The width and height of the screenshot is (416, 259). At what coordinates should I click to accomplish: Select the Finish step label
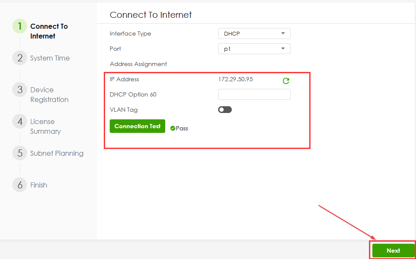39,185
